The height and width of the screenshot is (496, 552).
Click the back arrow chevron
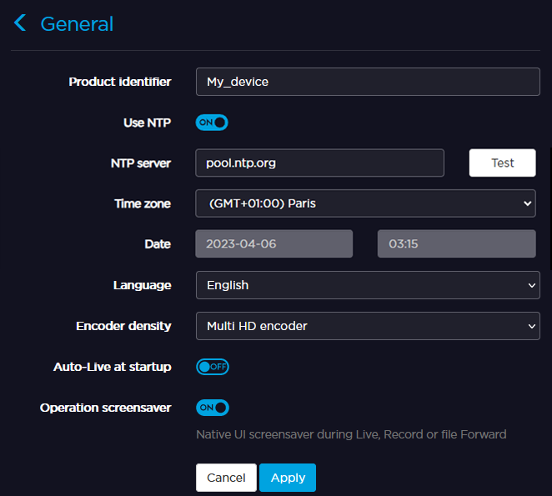pos(20,24)
